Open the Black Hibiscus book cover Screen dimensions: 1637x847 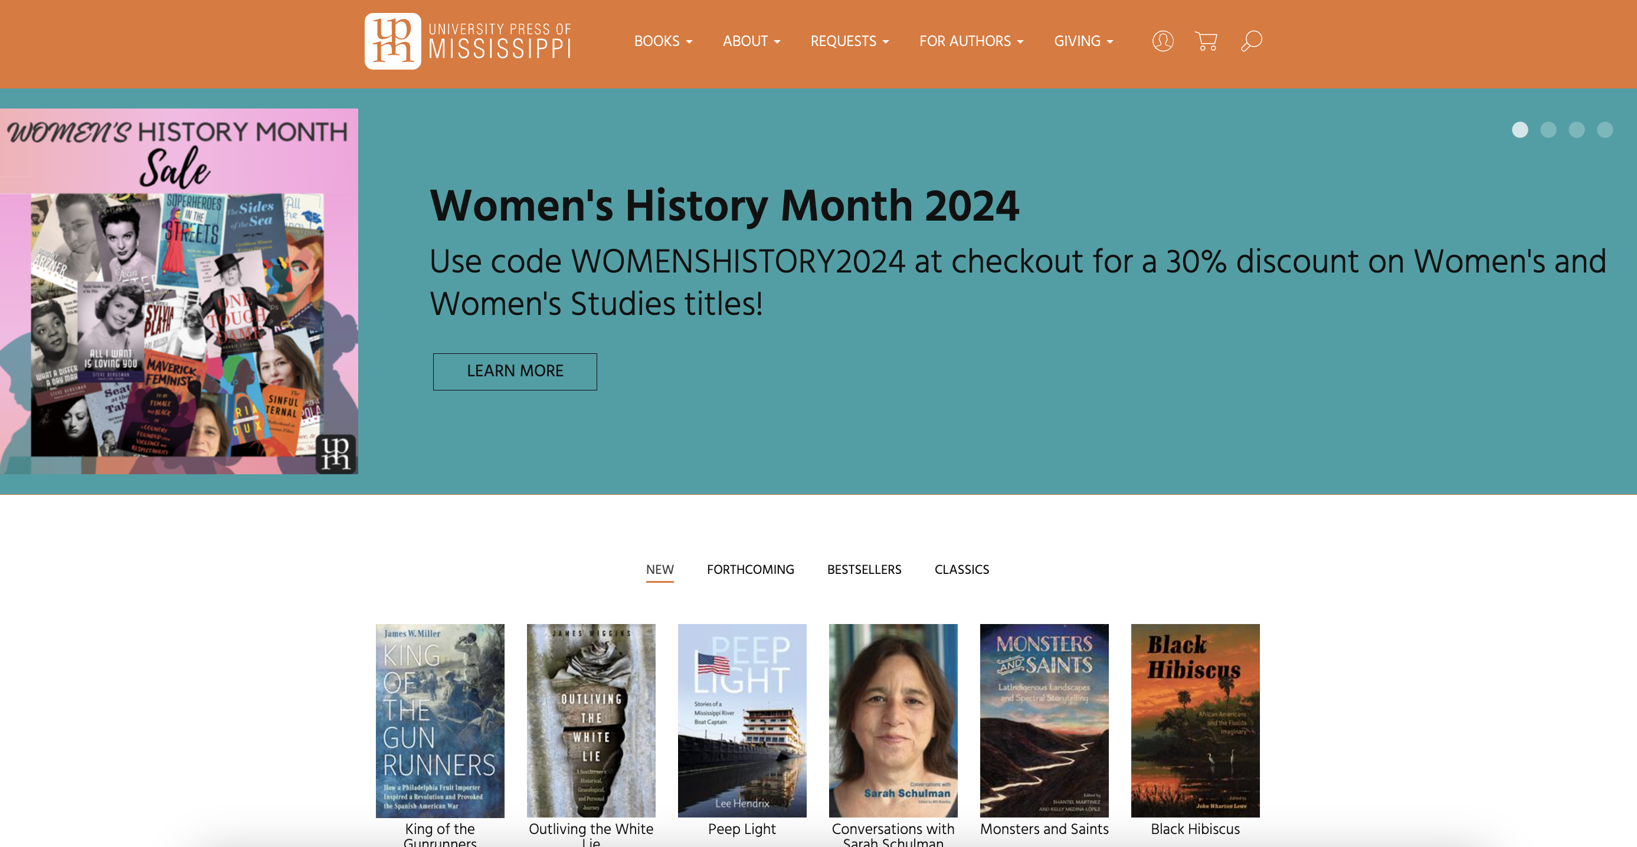pos(1195,720)
